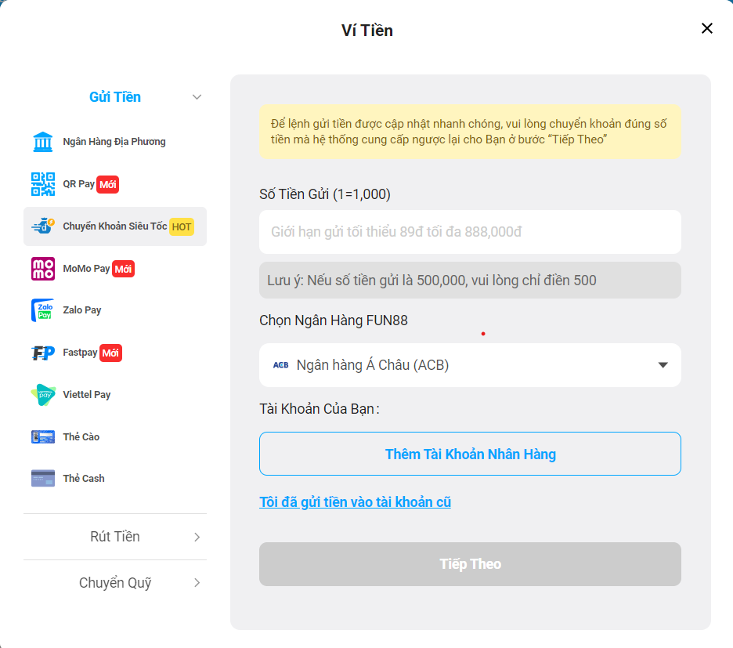Click the ACB logo in bank selector

coord(279,365)
